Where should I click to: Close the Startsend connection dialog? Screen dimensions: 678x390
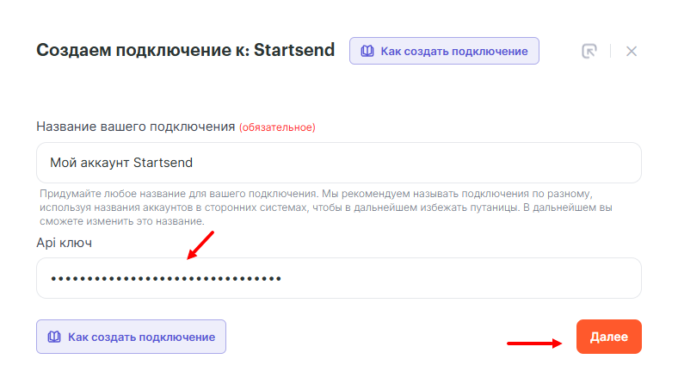632,51
